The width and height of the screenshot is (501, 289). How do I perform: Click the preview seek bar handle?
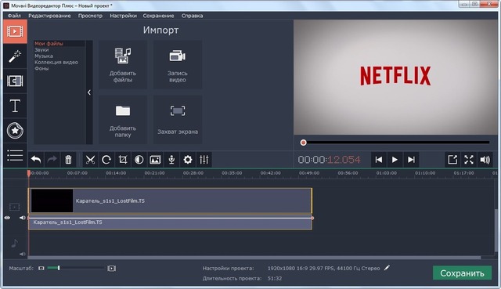coord(303,143)
